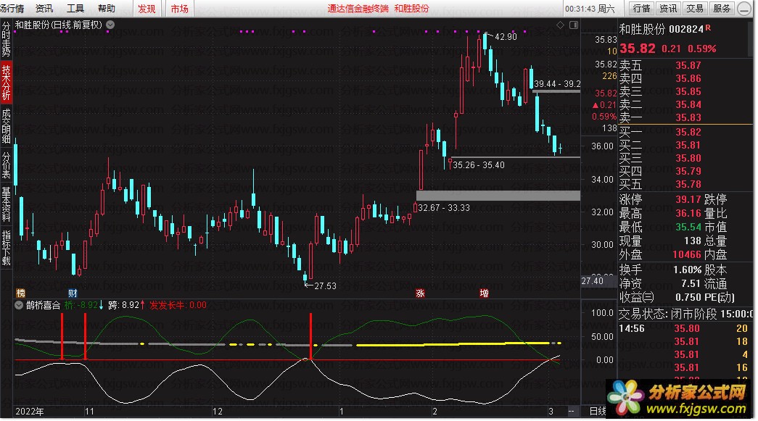Click the 35.26 - 35.40 gap label

(x=478, y=165)
